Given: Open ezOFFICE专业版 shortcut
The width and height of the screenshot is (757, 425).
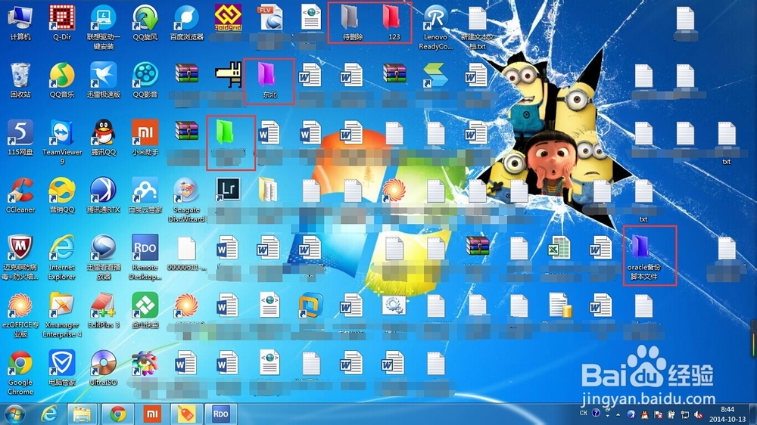Looking at the screenshot, I should point(20,315).
